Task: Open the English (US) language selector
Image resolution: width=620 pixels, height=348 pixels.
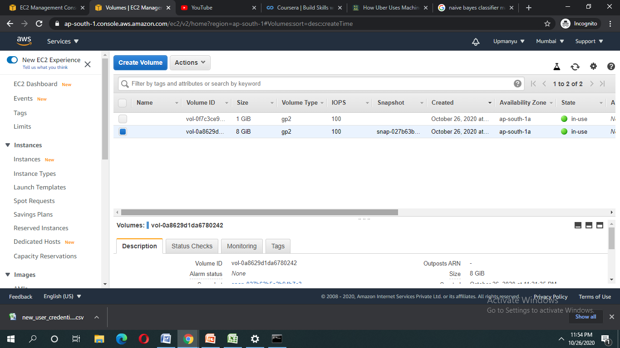Action: (x=62, y=296)
